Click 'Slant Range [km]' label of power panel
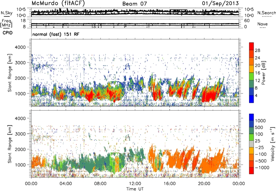 tap(10, 73)
